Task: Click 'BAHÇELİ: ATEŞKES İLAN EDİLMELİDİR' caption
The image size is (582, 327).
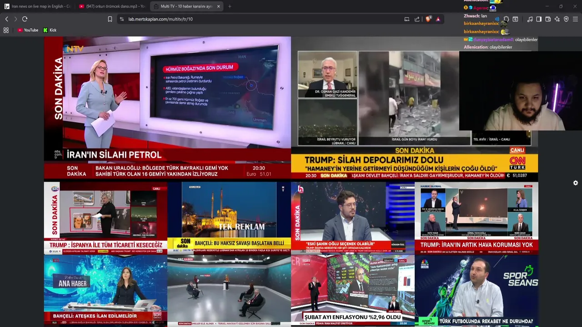Action: (95, 316)
